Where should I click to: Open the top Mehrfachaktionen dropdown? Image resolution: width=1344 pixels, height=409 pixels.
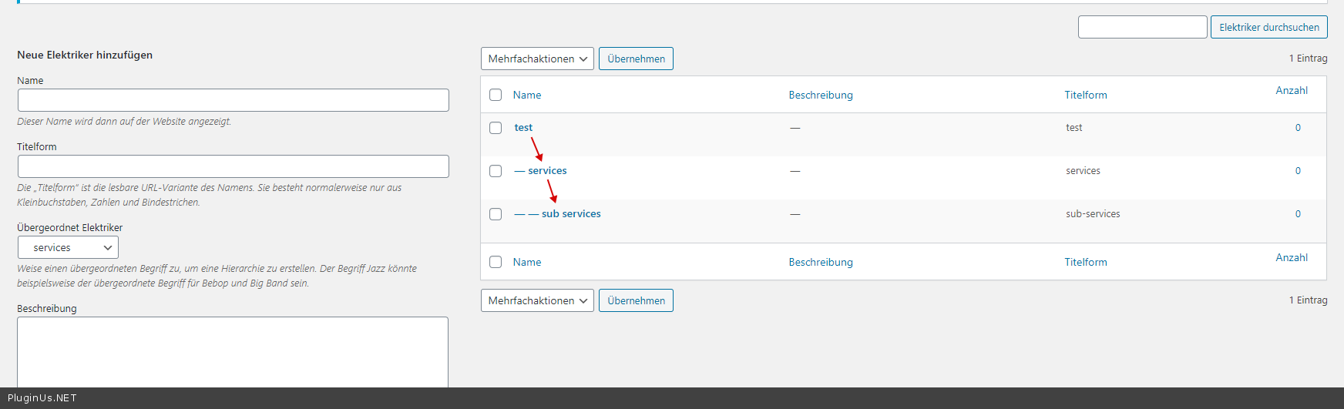pyautogui.click(x=537, y=59)
